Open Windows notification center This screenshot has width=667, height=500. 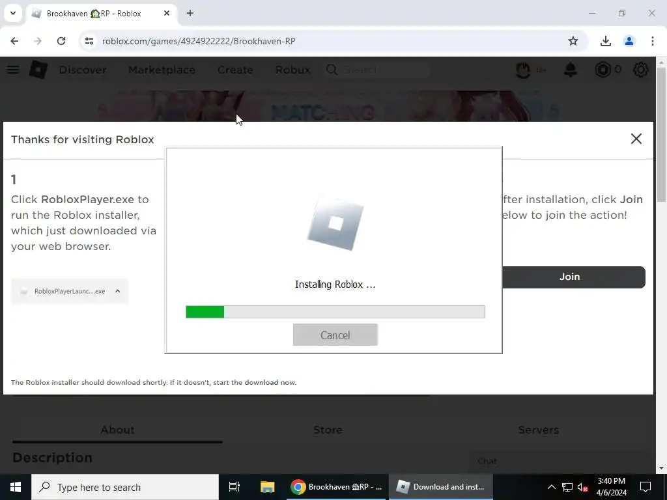pos(646,487)
